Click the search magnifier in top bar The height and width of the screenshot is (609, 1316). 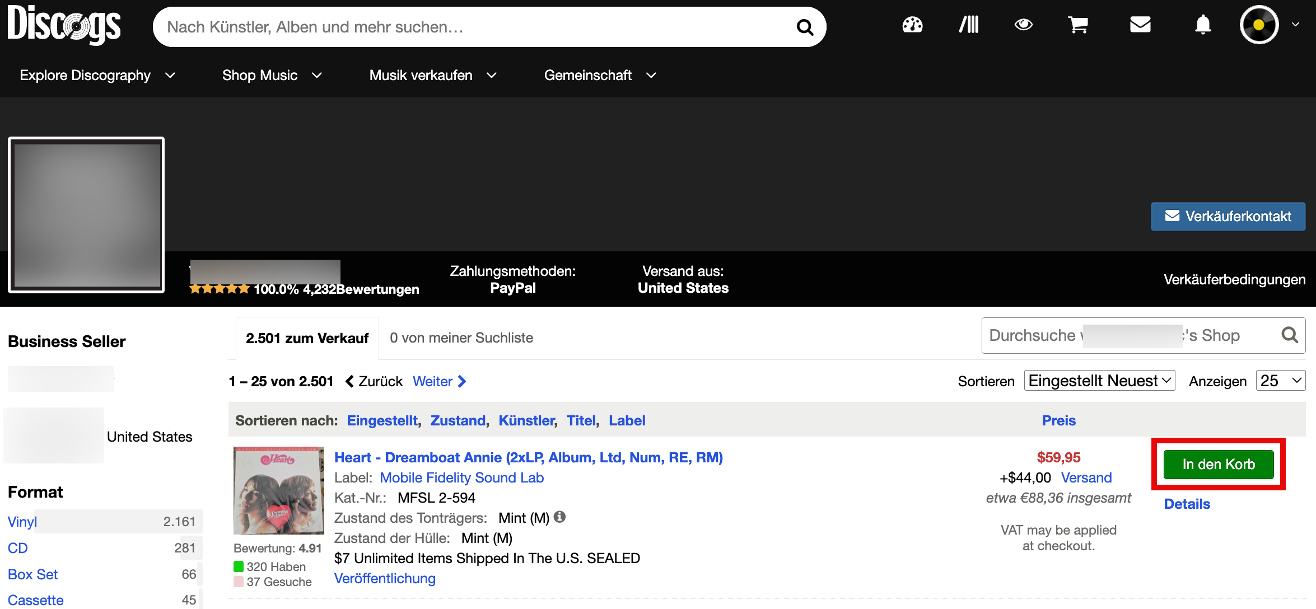pyautogui.click(x=805, y=27)
